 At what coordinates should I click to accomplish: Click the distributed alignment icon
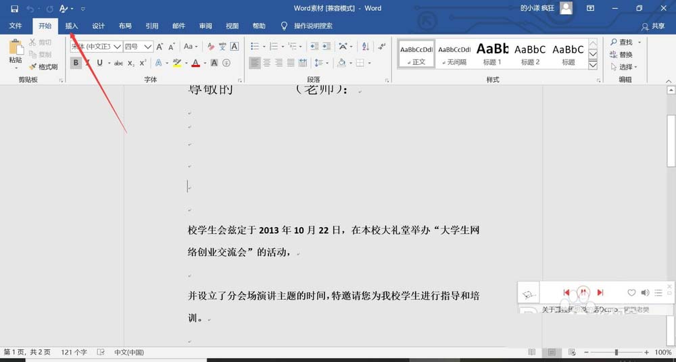[x=303, y=63]
